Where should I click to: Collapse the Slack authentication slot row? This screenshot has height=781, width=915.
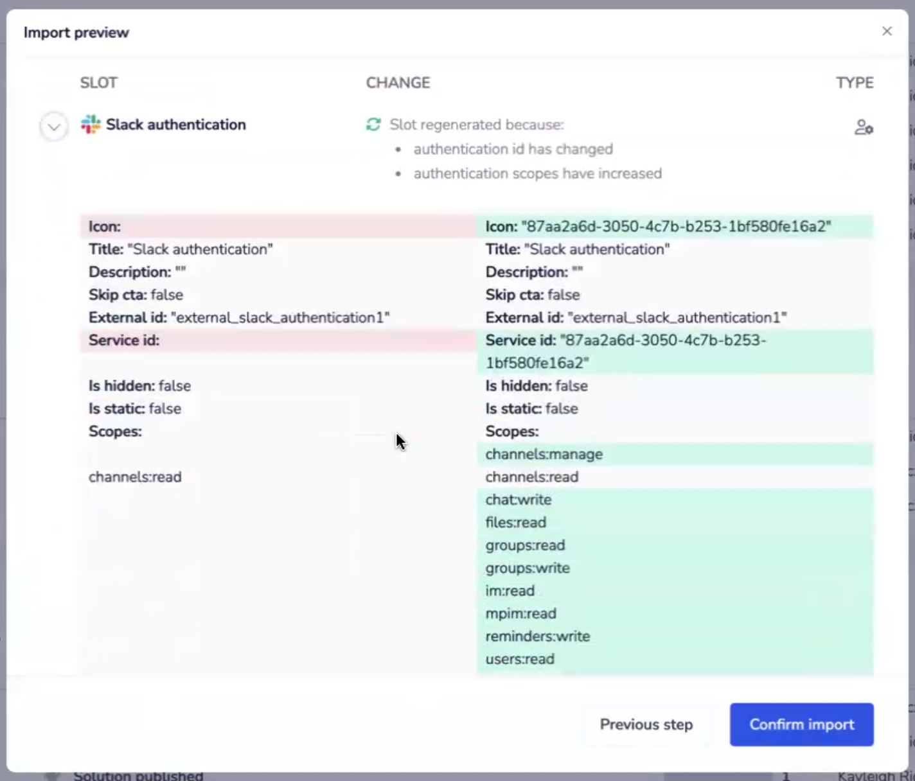coord(54,127)
